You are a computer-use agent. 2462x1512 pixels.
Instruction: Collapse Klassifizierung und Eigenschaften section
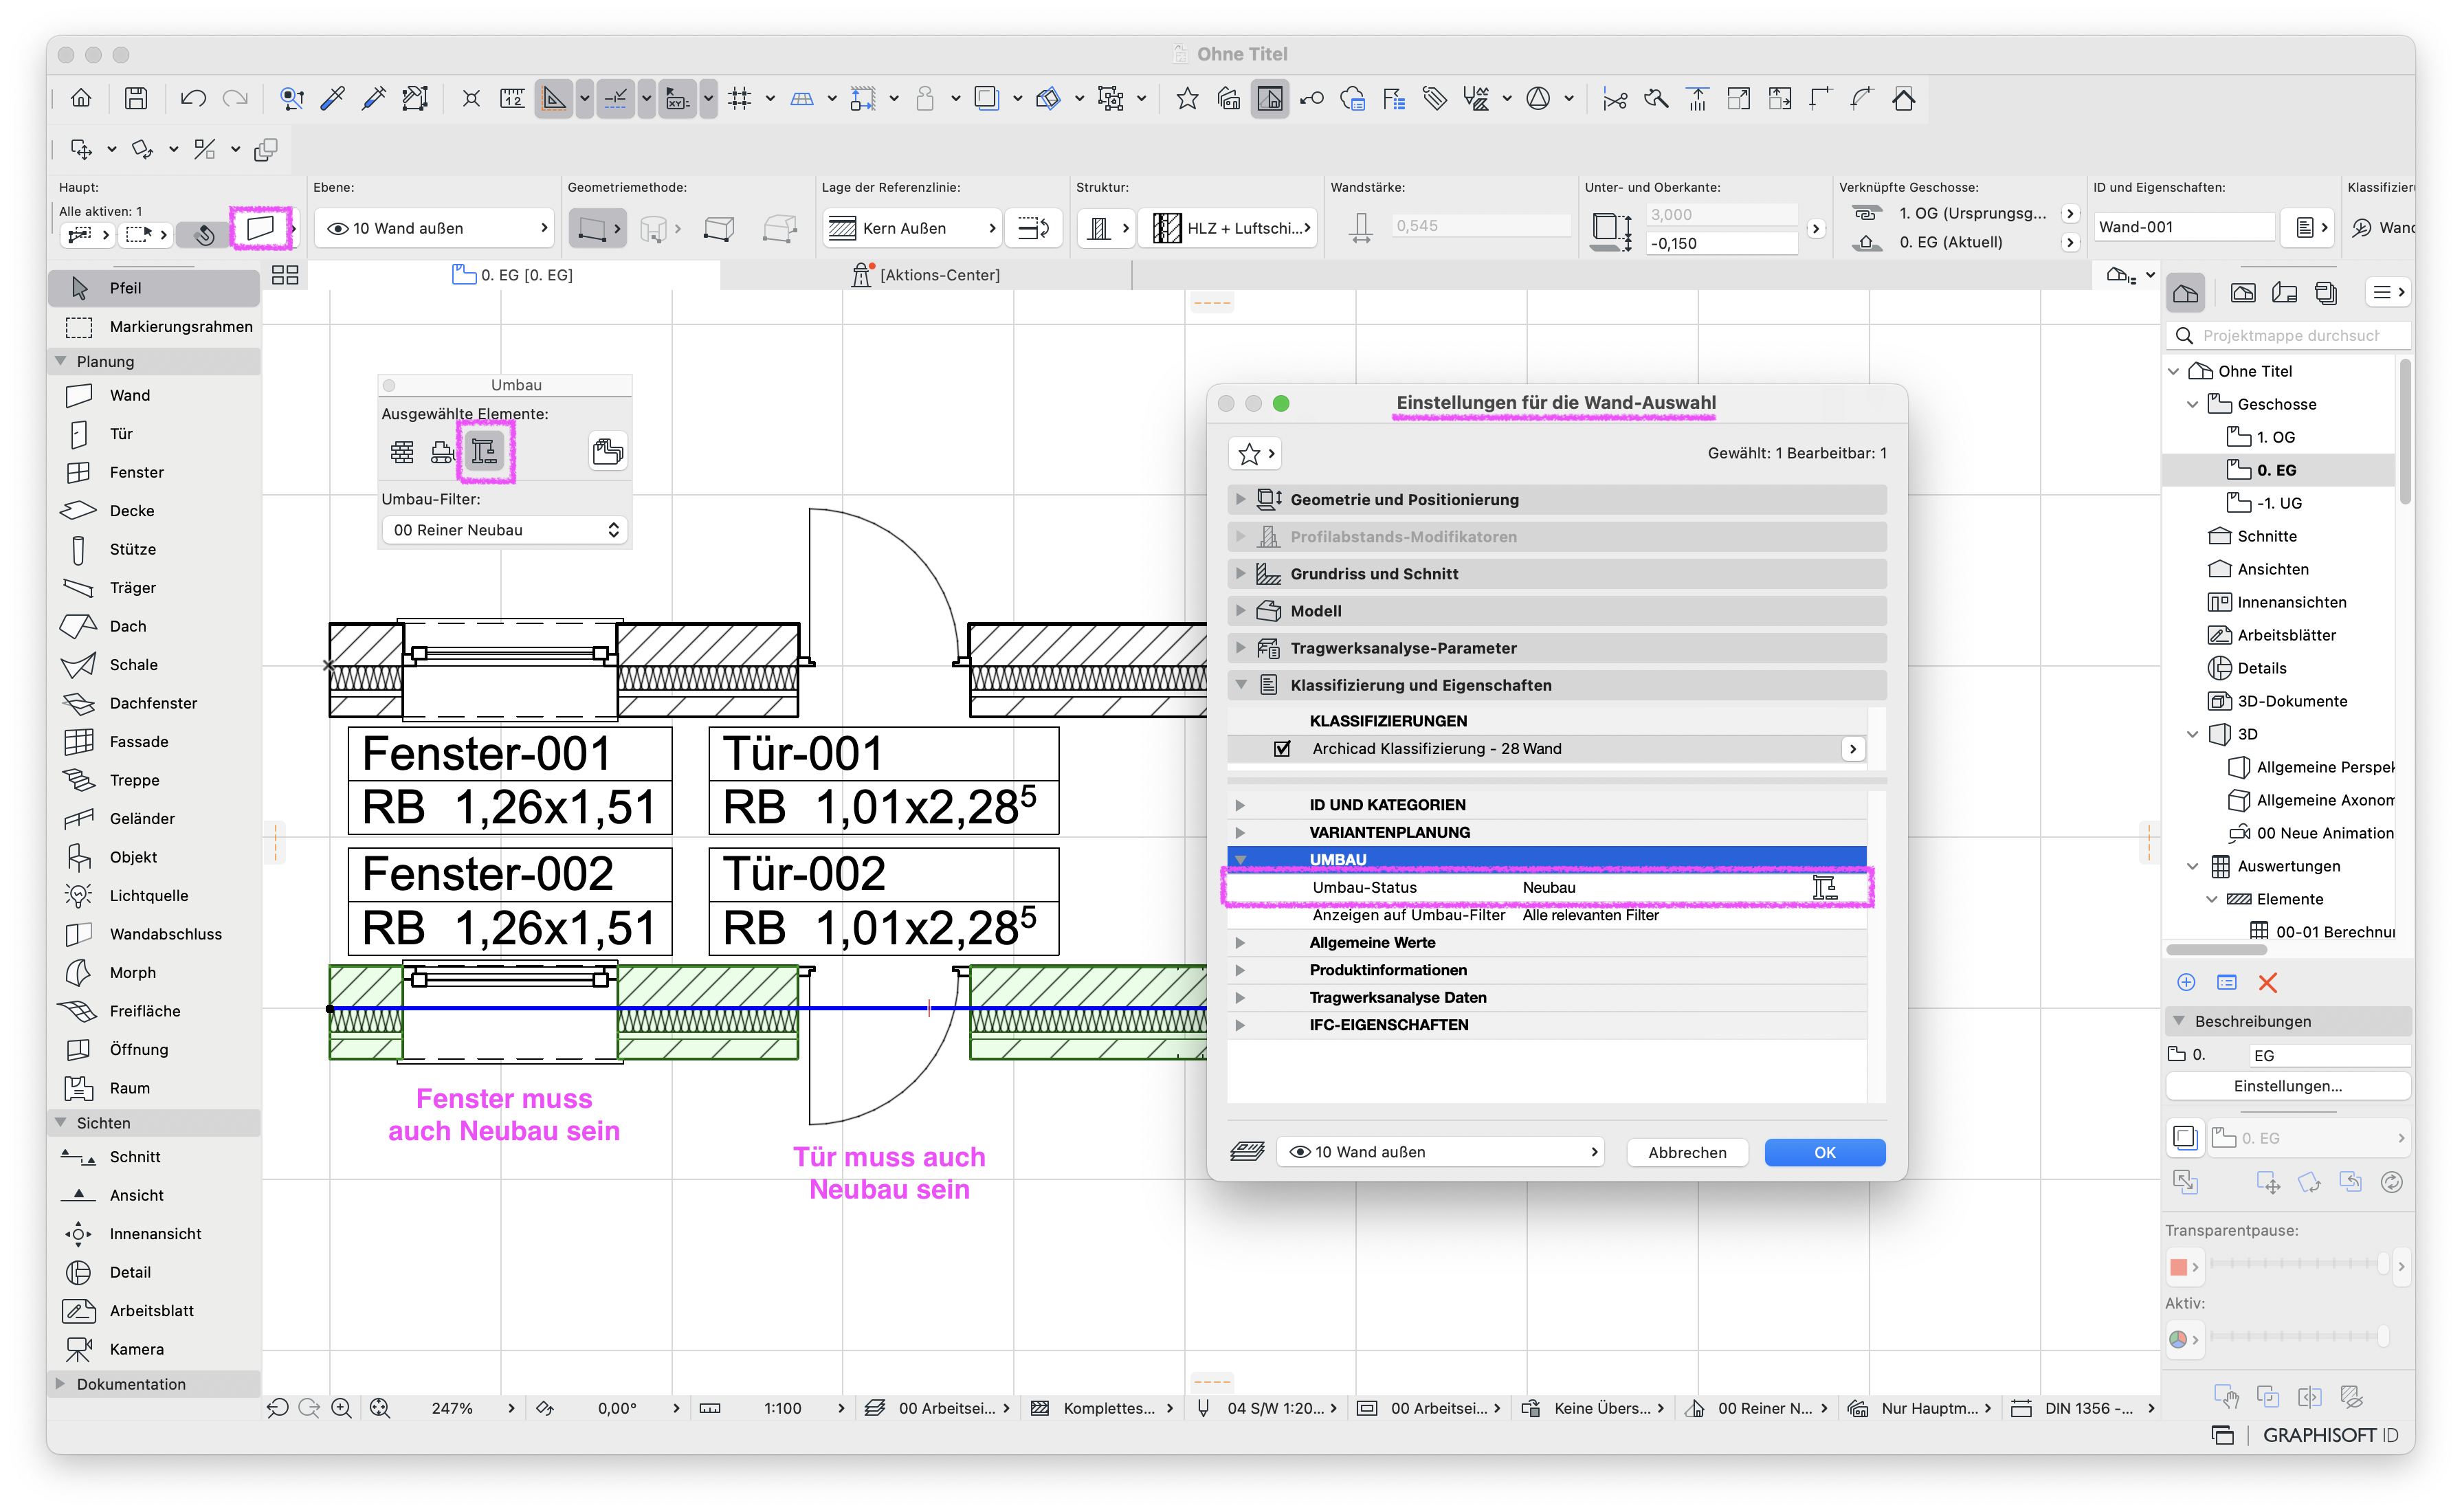click(1556, 684)
